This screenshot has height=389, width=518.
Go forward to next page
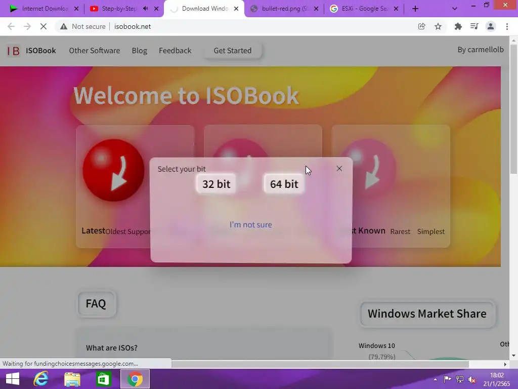tap(27, 26)
